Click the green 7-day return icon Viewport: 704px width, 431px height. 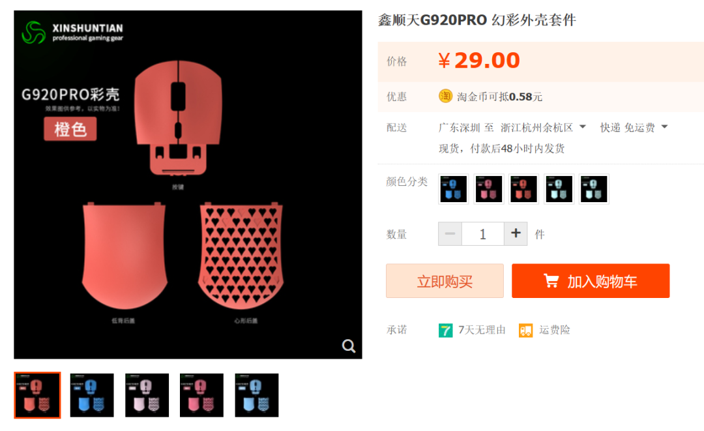tap(445, 331)
